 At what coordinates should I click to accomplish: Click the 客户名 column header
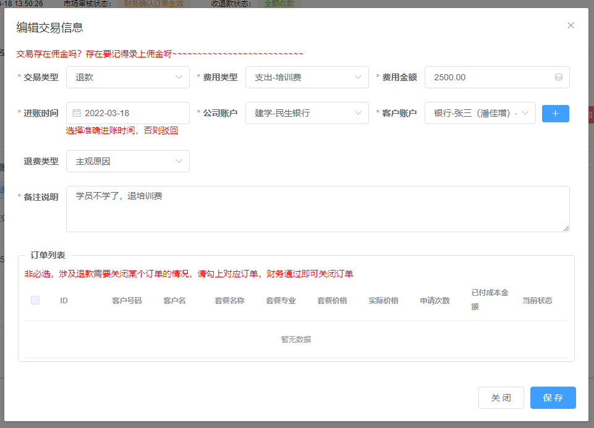(x=175, y=301)
